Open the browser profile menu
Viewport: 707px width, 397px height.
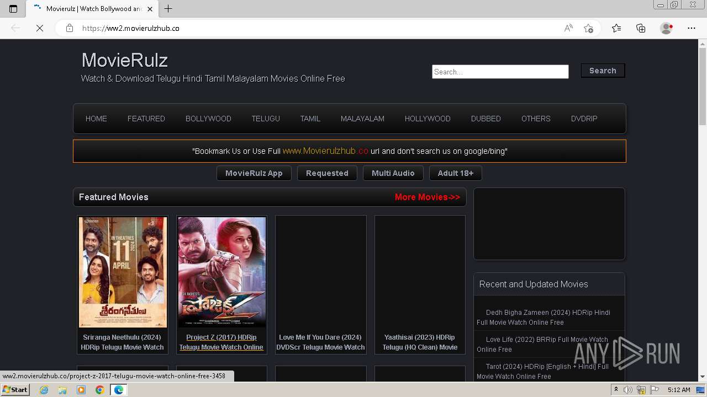[x=667, y=28]
